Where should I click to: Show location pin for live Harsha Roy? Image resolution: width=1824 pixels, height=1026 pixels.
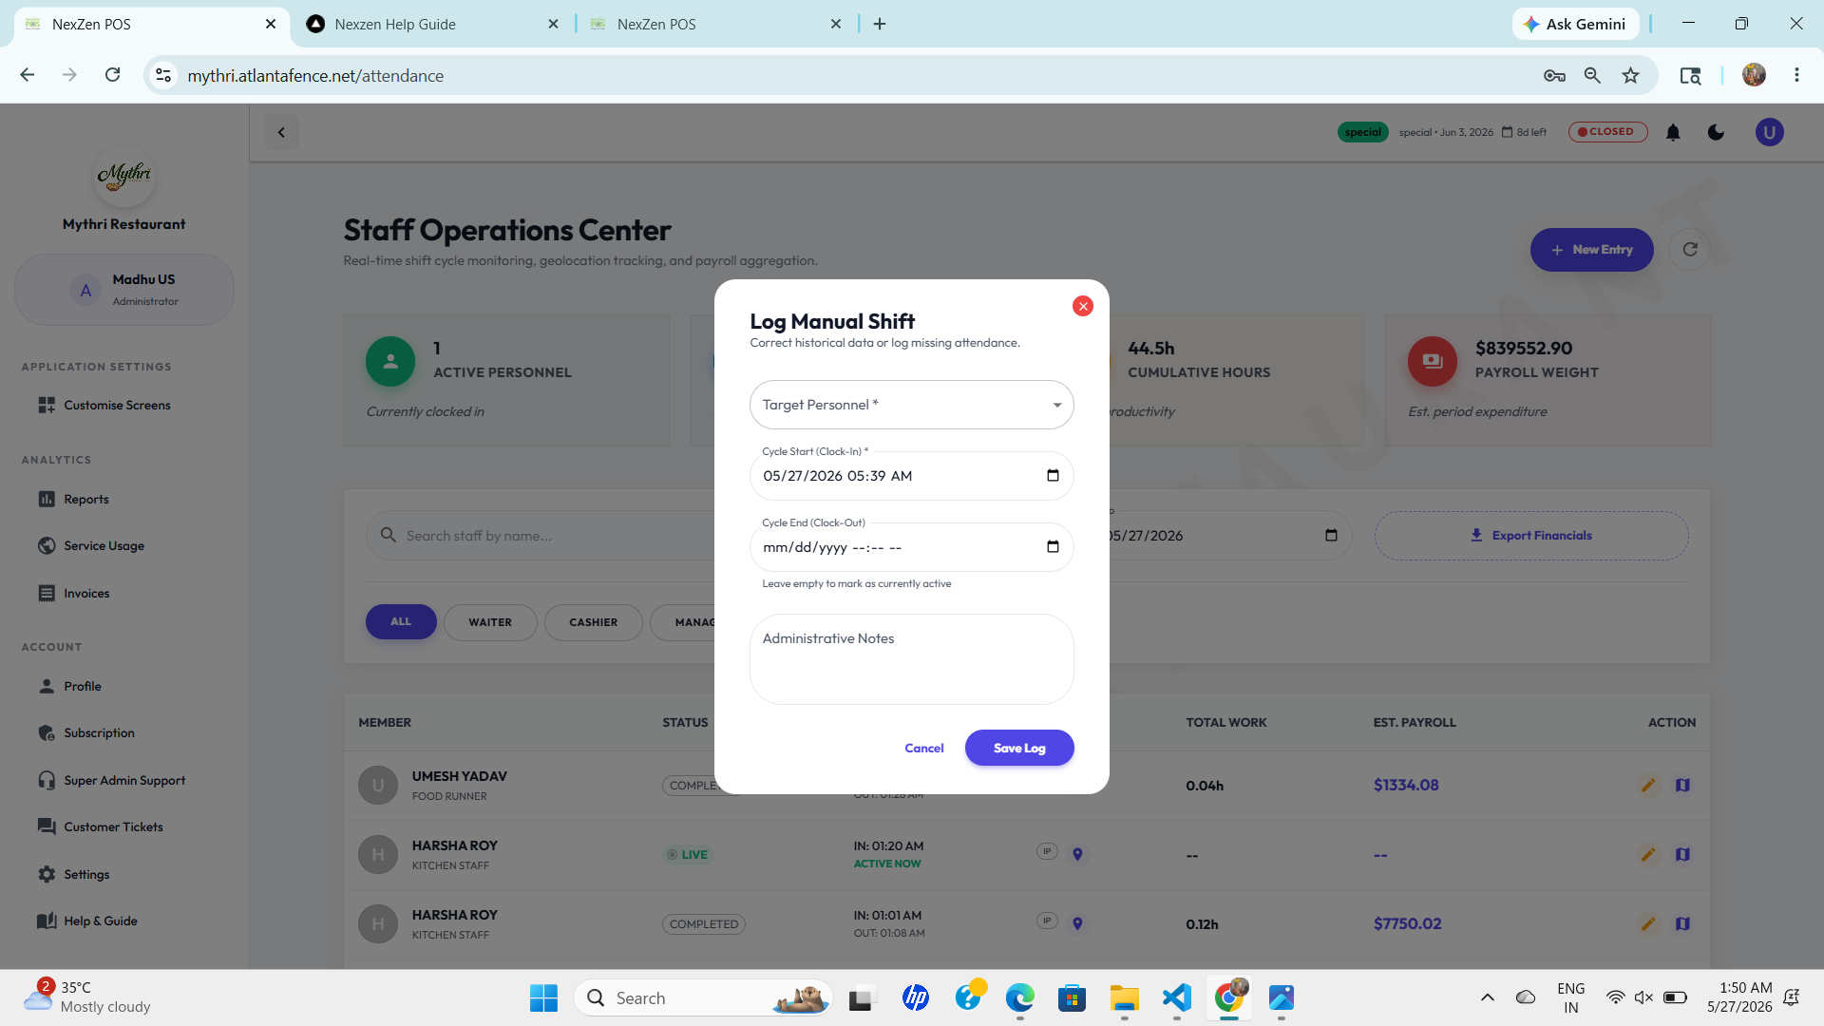(1077, 854)
